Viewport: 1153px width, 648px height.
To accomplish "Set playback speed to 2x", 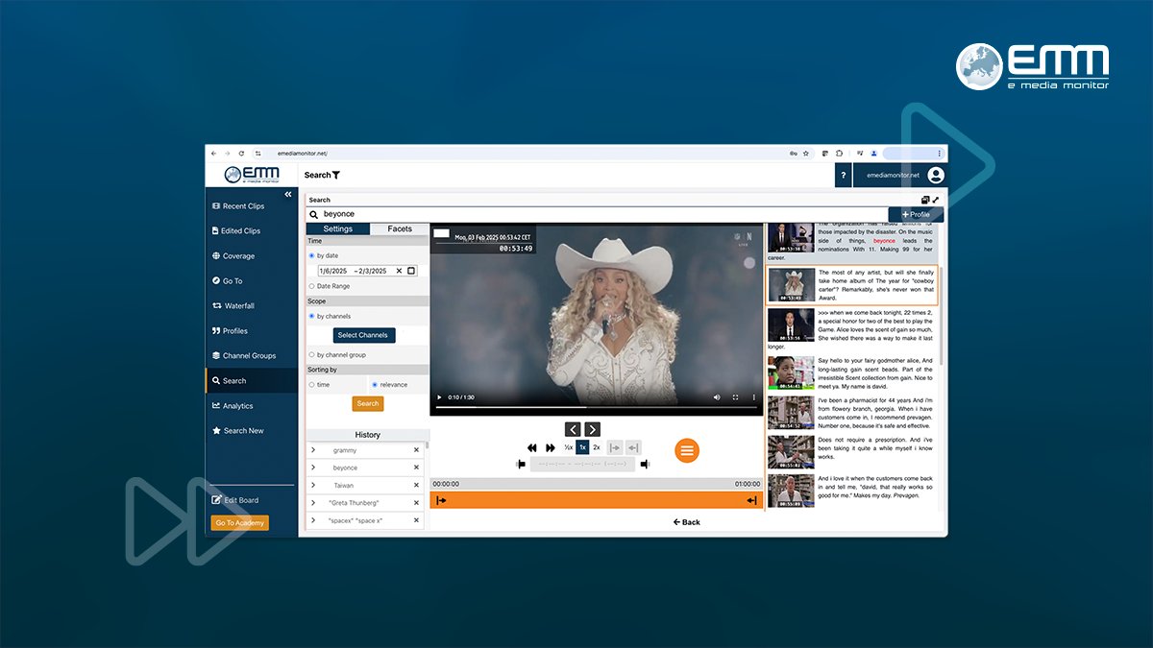I will [x=597, y=447].
